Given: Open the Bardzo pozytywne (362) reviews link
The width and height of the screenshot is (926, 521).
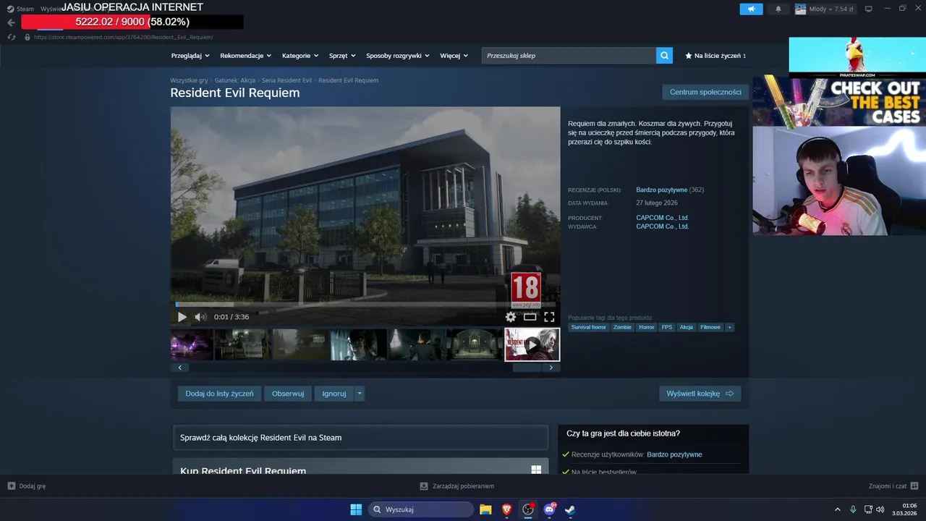Looking at the screenshot, I should [670, 190].
